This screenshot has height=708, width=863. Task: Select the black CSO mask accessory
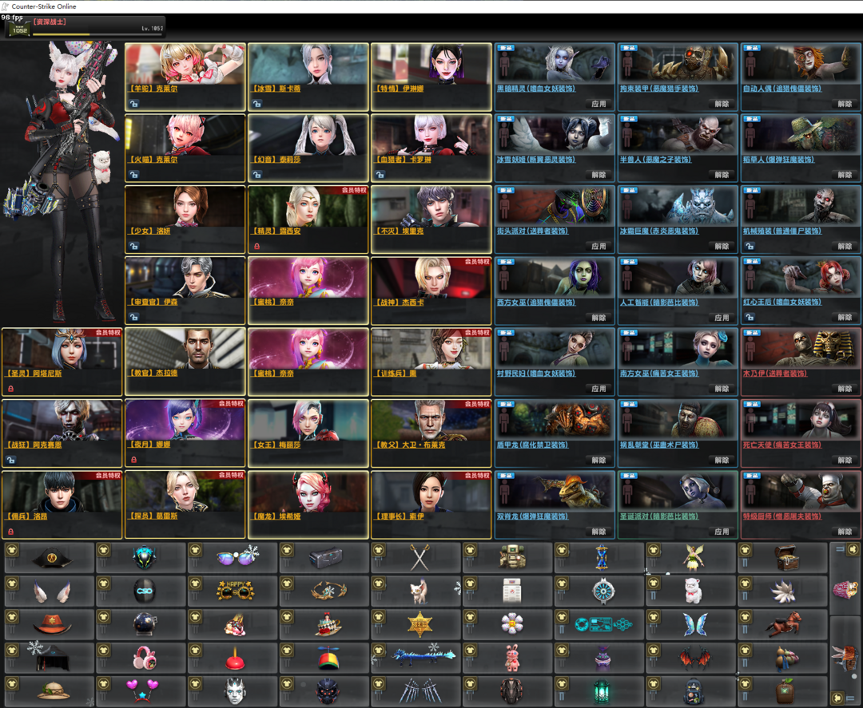(x=145, y=591)
